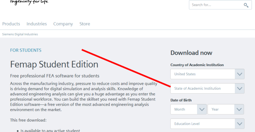This screenshot has width=255, height=132.
Task: Open the Company menu
Action: (x=63, y=24)
